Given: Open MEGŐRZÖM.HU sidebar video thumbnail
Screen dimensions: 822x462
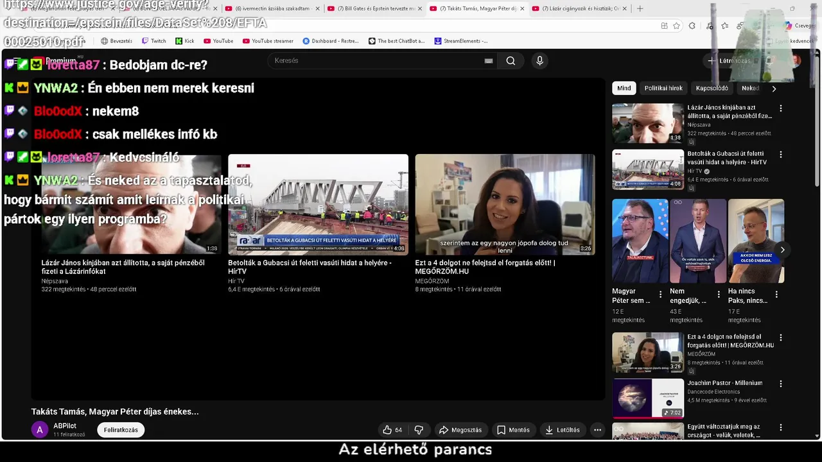Looking at the screenshot, I should (647, 352).
